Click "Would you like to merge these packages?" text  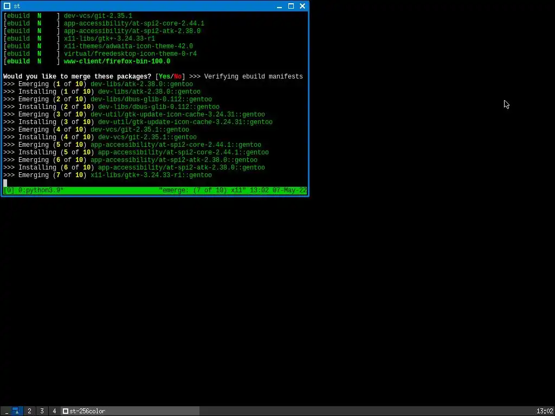(x=77, y=76)
